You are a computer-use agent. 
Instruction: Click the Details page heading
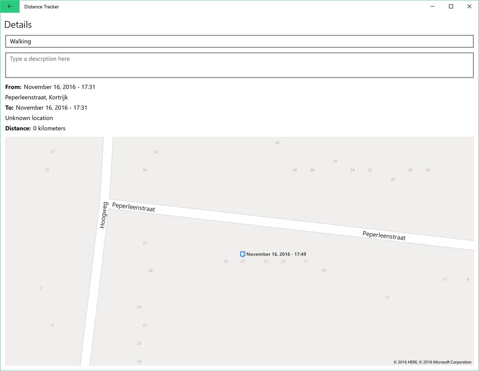point(18,25)
